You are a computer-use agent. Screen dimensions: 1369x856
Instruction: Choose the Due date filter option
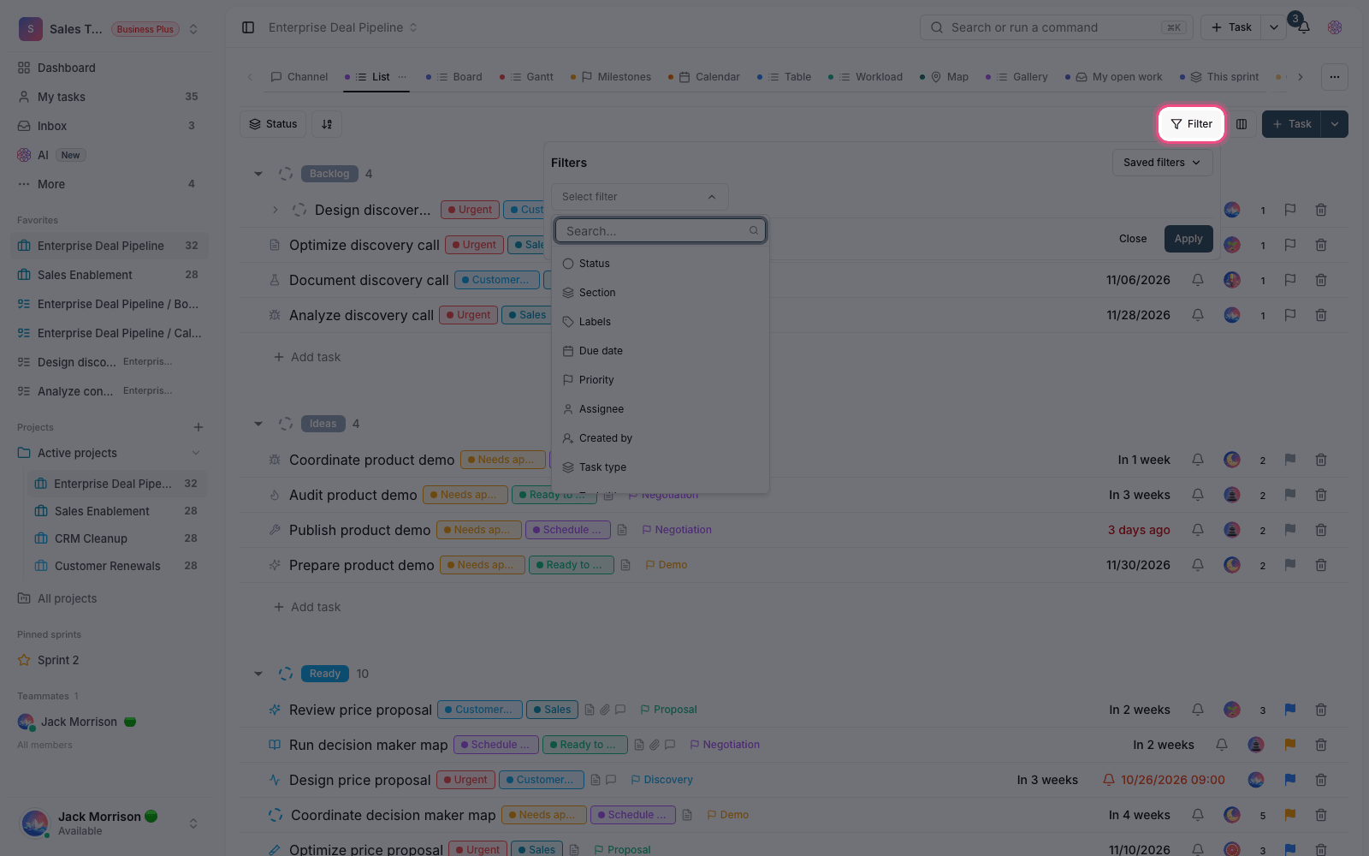[x=661, y=351]
